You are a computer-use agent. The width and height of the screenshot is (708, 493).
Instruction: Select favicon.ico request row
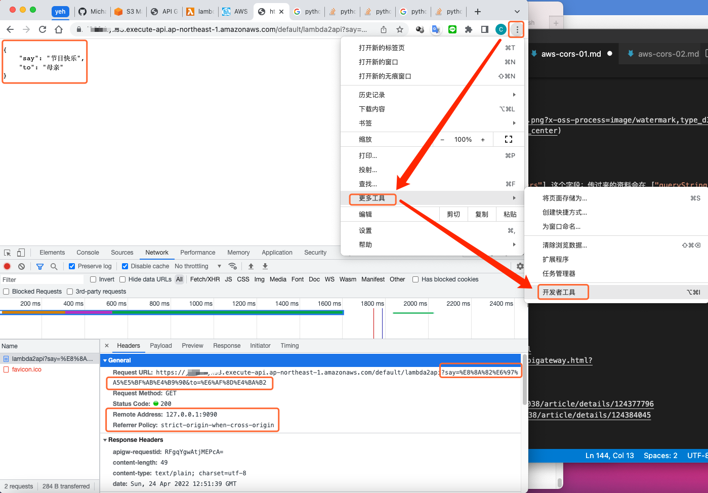point(50,369)
